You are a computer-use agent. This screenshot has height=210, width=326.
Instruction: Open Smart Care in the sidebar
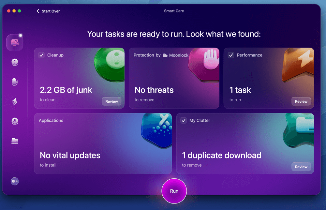coord(15,42)
